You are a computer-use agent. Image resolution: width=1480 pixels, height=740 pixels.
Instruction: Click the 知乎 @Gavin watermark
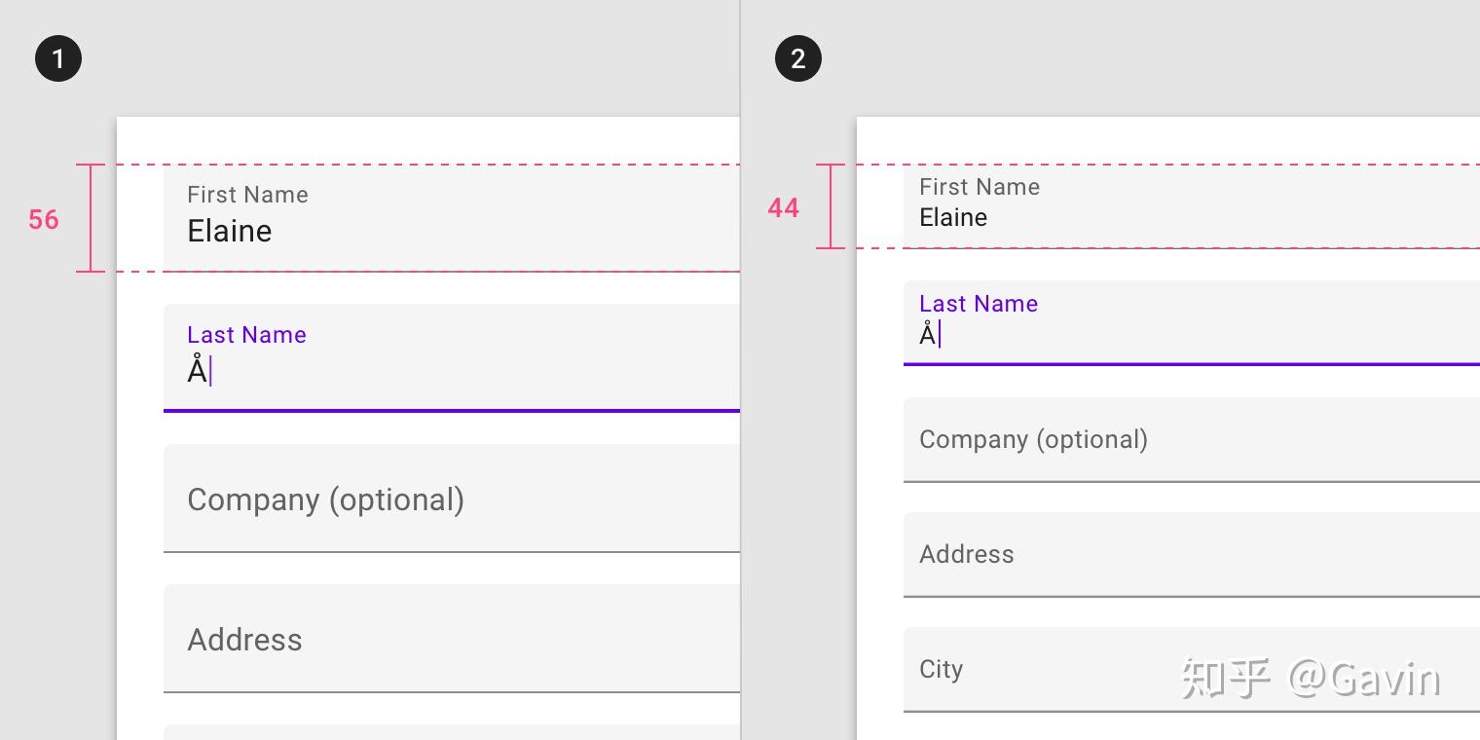(1311, 678)
